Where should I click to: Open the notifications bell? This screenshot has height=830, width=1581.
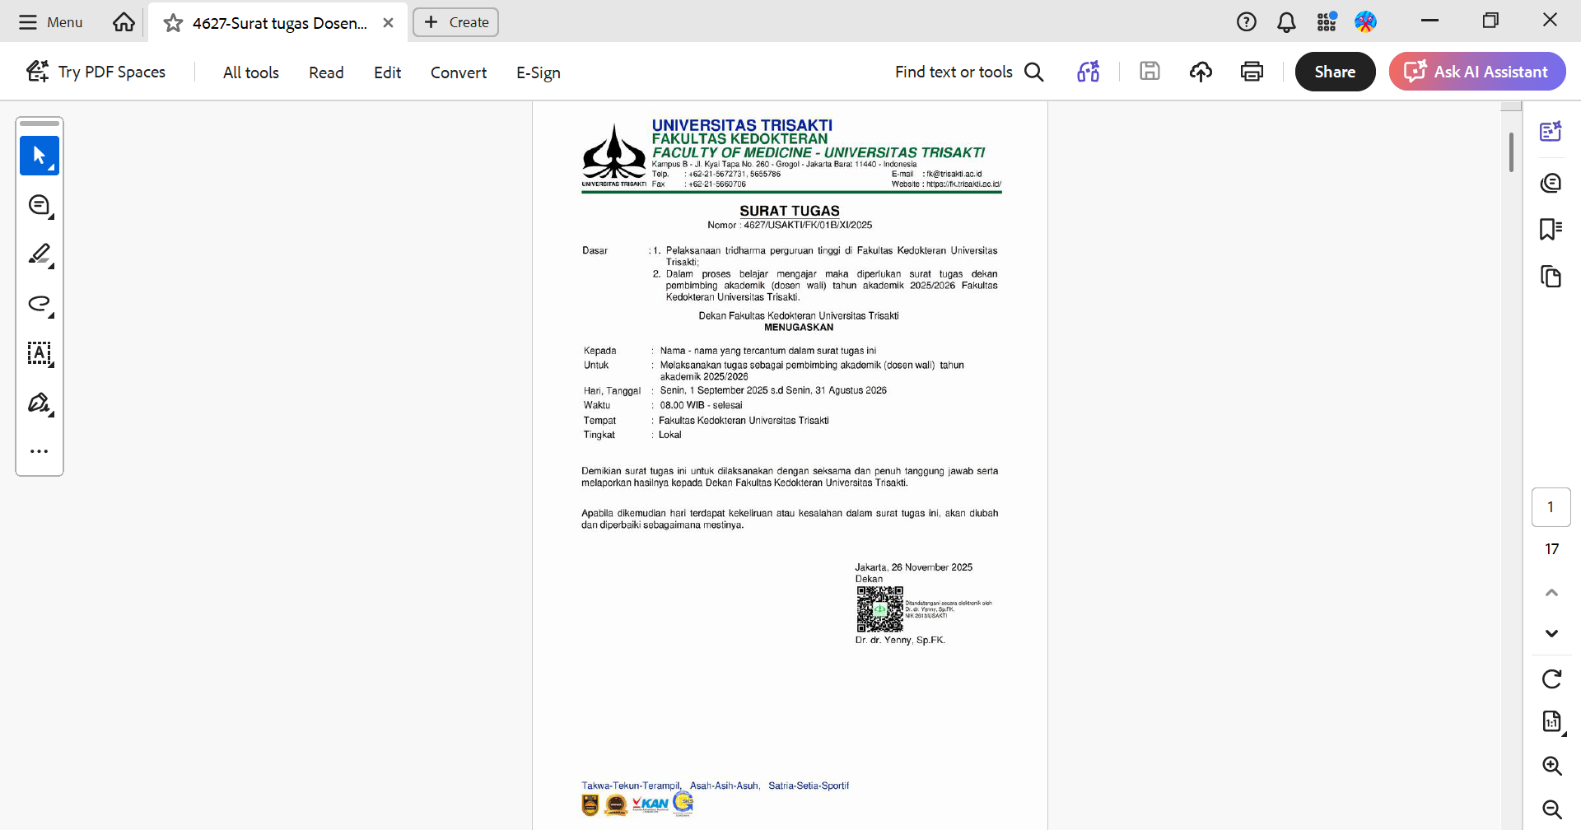[x=1286, y=22]
